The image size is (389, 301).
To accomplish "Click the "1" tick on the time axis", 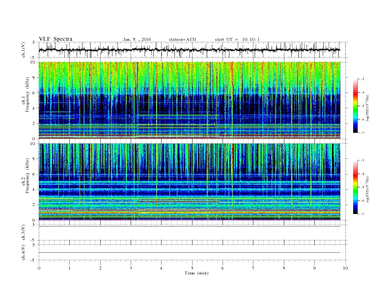I will click(69, 268).
